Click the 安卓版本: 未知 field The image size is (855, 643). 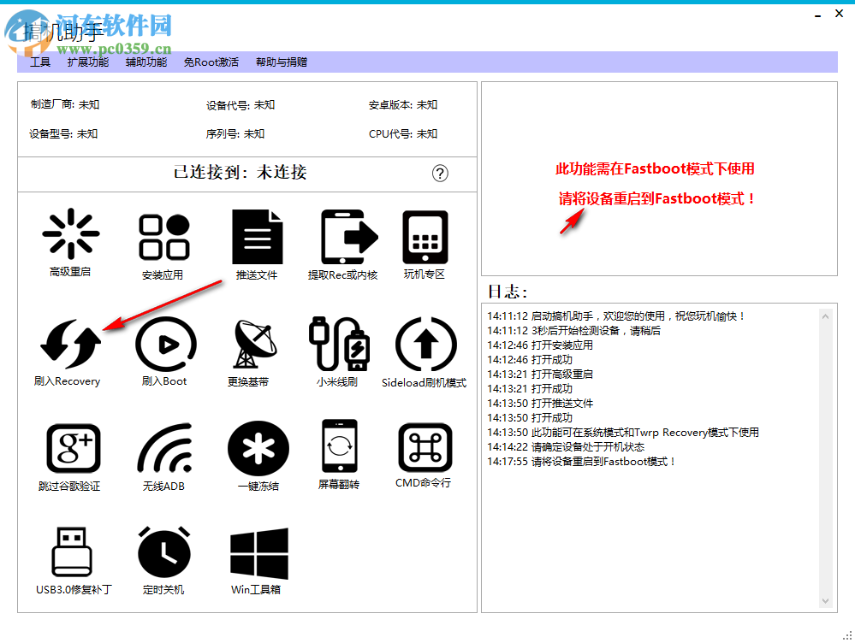coord(403,104)
